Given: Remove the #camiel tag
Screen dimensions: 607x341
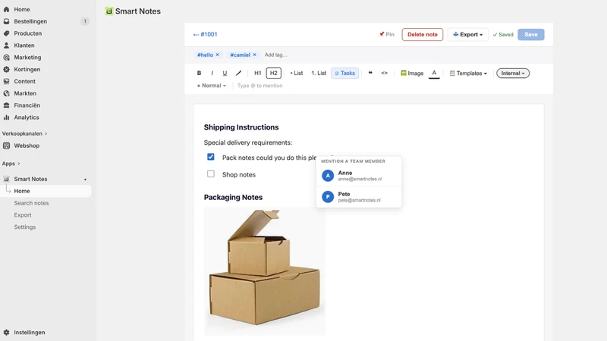Looking at the screenshot, I should tap(254, 55).
